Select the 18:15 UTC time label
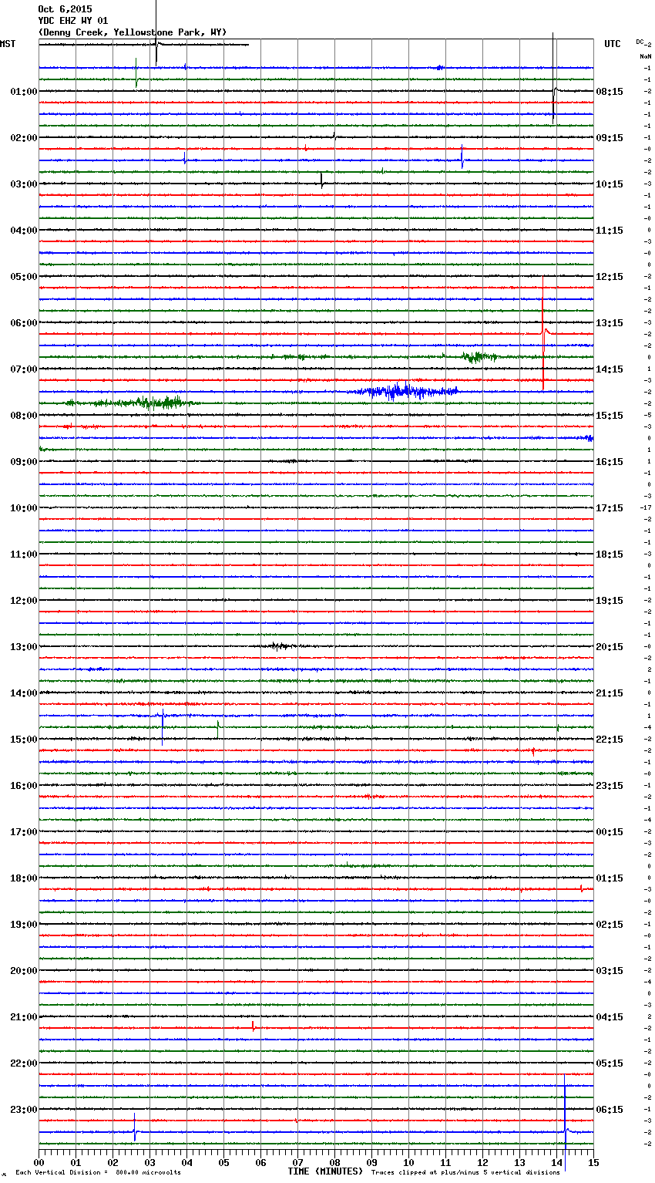Screen dimensions: 655x1183 point(610,554)
